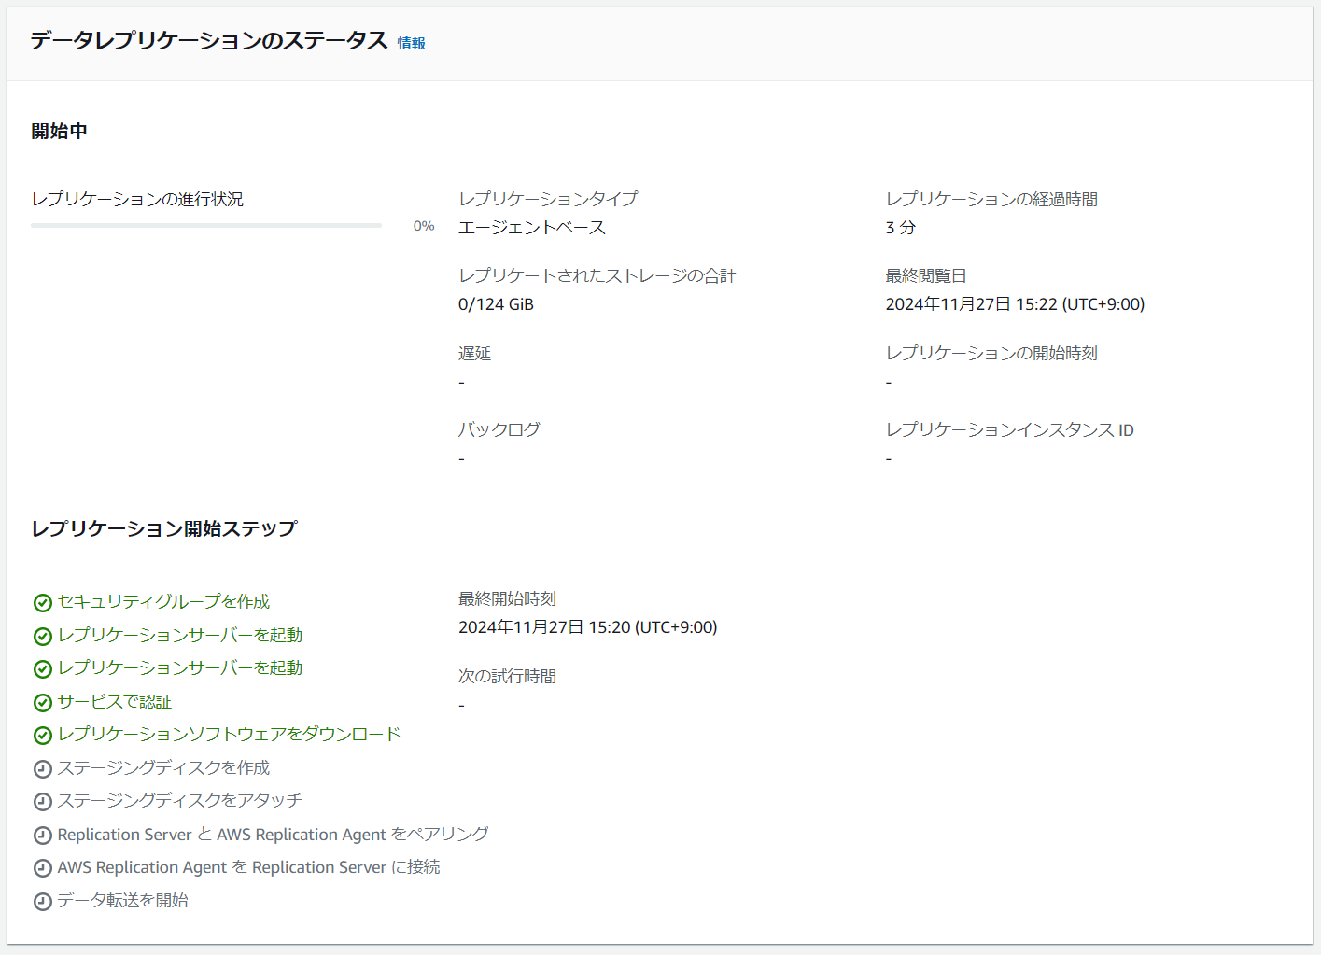Click the elapsed time value 3 分
The image size is (1321, 955).
(901, 228)
